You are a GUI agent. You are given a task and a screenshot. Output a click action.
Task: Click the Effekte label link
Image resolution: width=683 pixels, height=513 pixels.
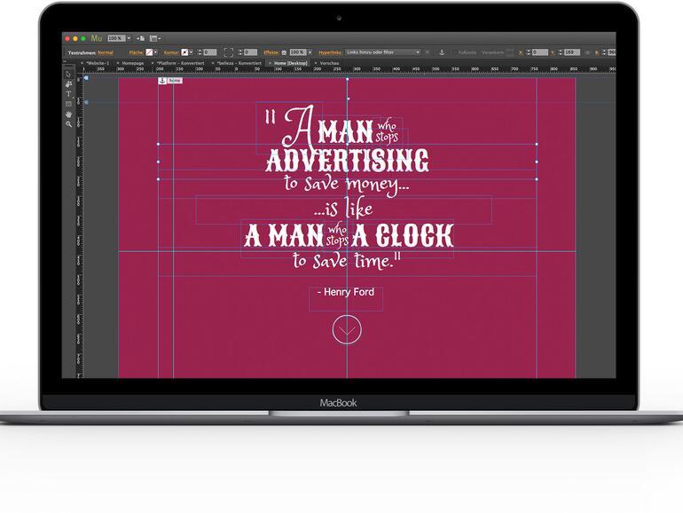click(271, 52)
